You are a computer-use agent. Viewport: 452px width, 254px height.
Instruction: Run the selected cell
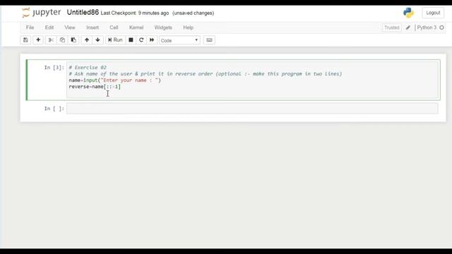pos(115,40)
